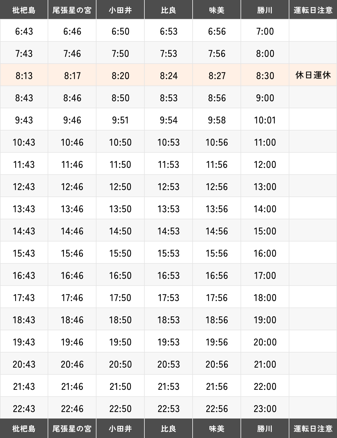Click the 8:24 time cell
Image resolution: width=337 pixels, height=438 pixels.
click(168, 76)
